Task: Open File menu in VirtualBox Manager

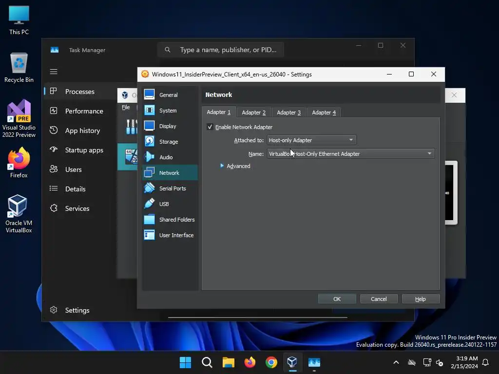Action: (126, 108)
